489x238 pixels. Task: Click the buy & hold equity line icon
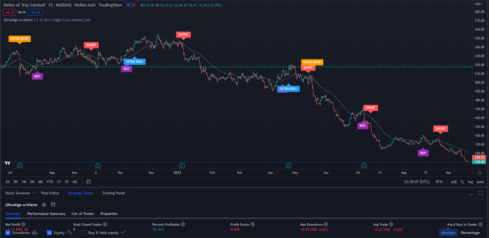click(x=123, y=233)
